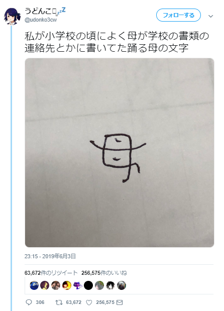Click the solid black circle liker avatar
The width and height of the screenshot is (224, 311).
click(x=88, y=285)
